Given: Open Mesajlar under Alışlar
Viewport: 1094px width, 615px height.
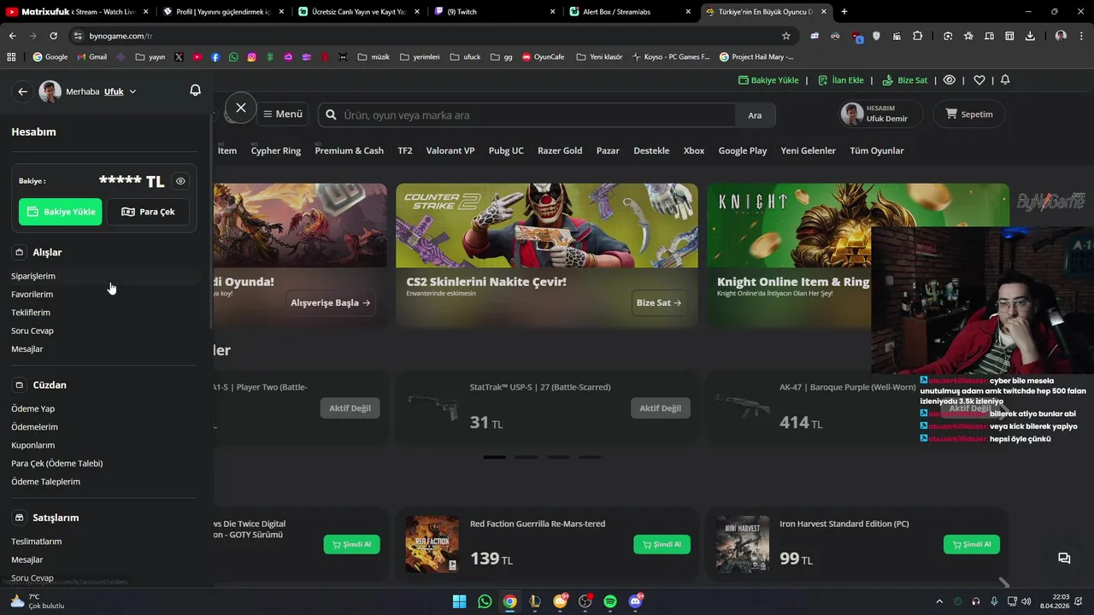Looking at the screenshot, I should pos(27,348).
